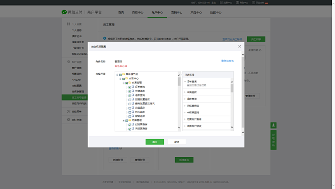Viewport: 335px width, 189px height.
Task: Click the root node folder icon in tree
Action: tap(124, 74)
